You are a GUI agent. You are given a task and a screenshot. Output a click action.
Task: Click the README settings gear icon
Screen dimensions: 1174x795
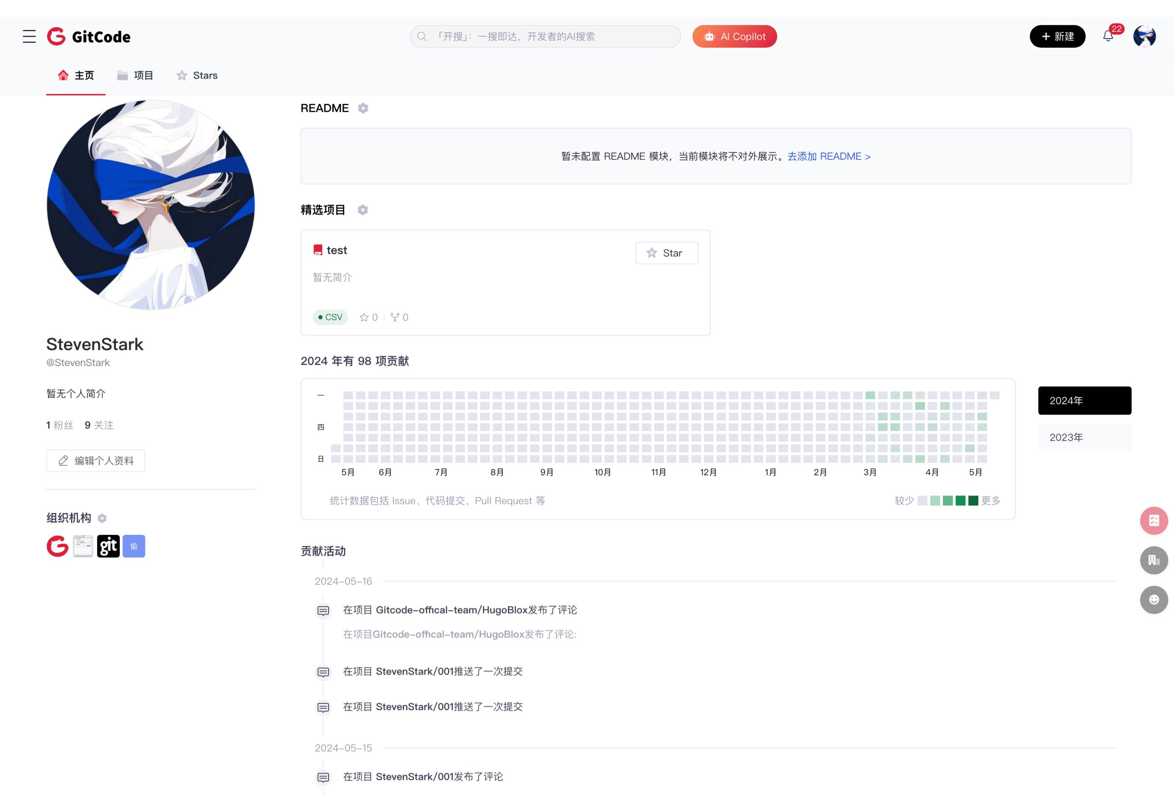coord(363,108)
